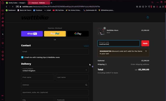Open GX Control speedometer sidebar icon
The width and height of the screenshot is (166, 101).
3,14
